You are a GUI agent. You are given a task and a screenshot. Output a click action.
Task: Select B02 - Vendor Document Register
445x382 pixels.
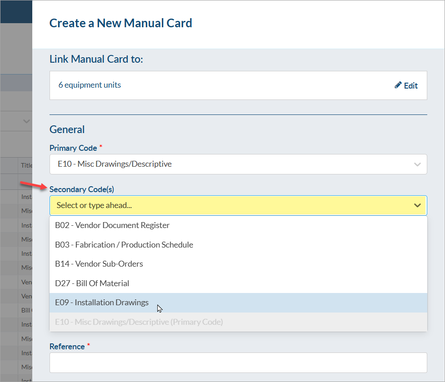pos(238,225)
